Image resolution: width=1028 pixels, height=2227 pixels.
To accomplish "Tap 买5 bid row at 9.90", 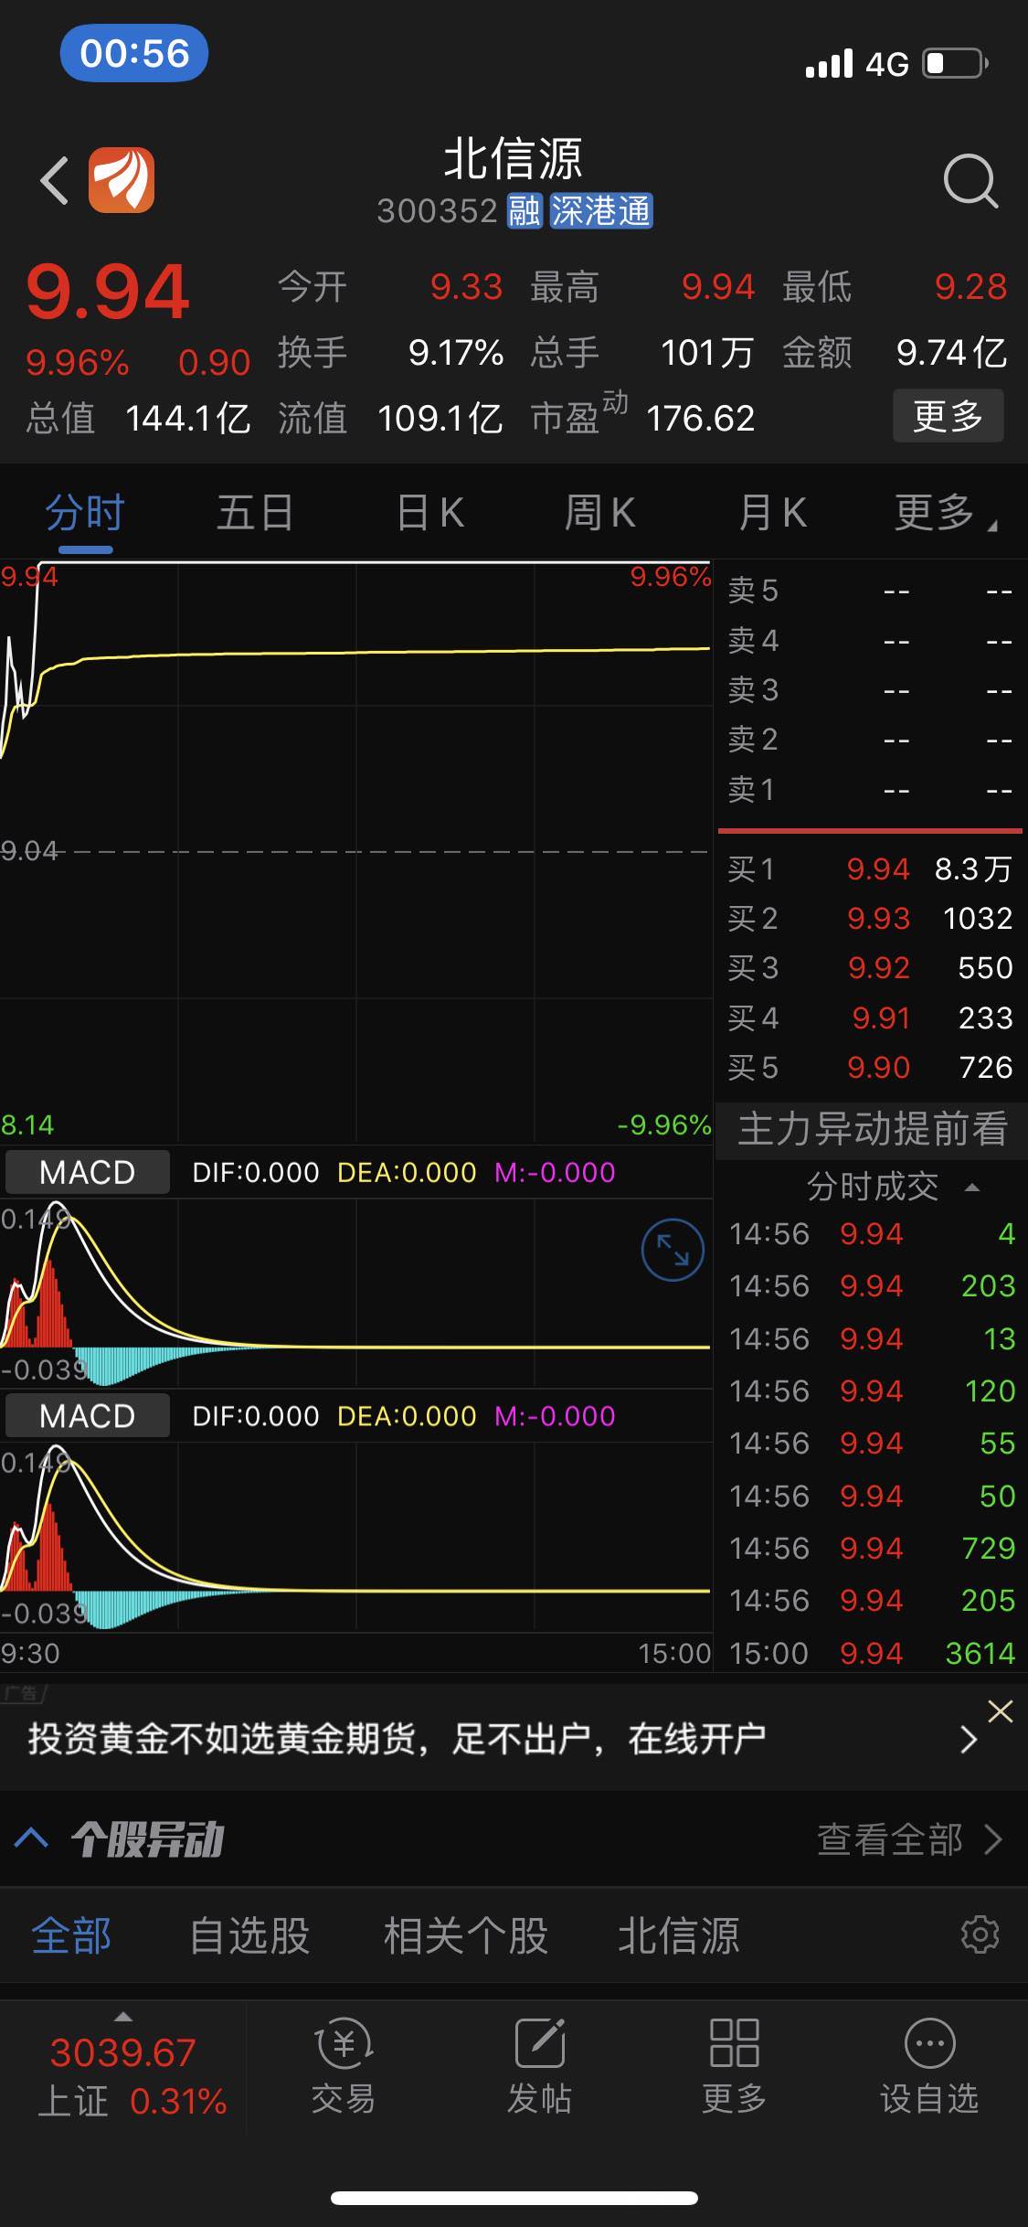I will [x=870, y=1067].
